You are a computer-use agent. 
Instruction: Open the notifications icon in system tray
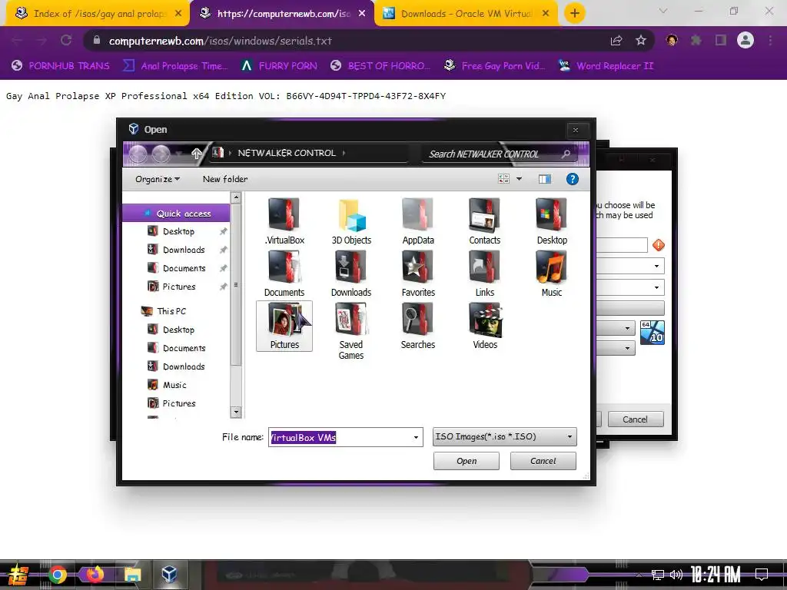[x=762, y=574]
